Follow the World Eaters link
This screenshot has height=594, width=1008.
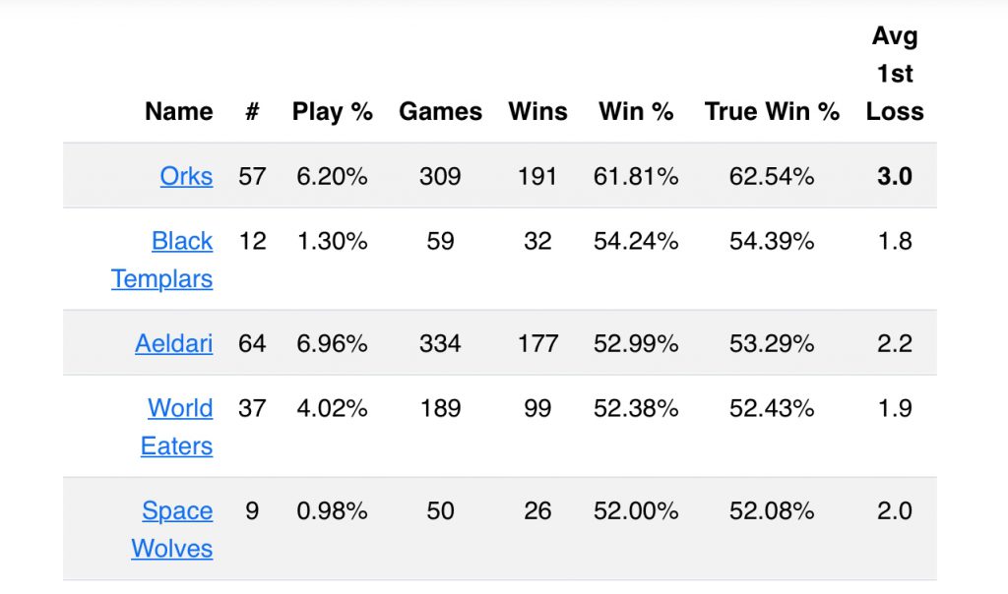tap(180, 409)
